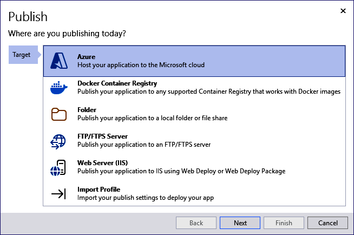Click the Next button
The height and width of the screenshot is (235, 354).
(240, 223)
